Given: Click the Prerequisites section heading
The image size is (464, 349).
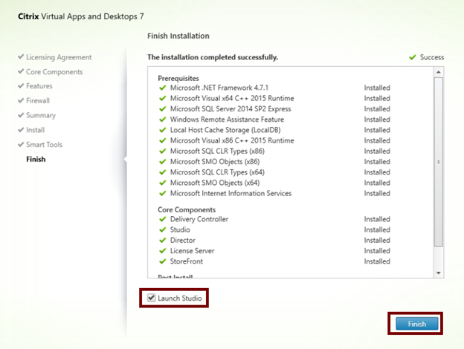Looking at the screenshot, I should [x=178, y=78].
